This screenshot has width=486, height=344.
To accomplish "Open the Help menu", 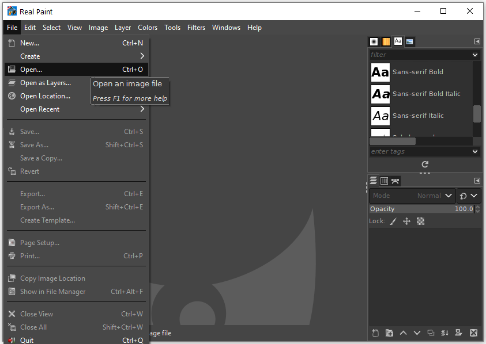I will (254, 28).
